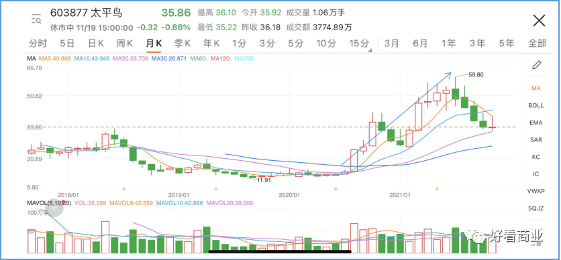The width and height of the screenshot is (561, 260).
Task: Click the yellow event dot near 2019/01
Action: click(215, 188)
